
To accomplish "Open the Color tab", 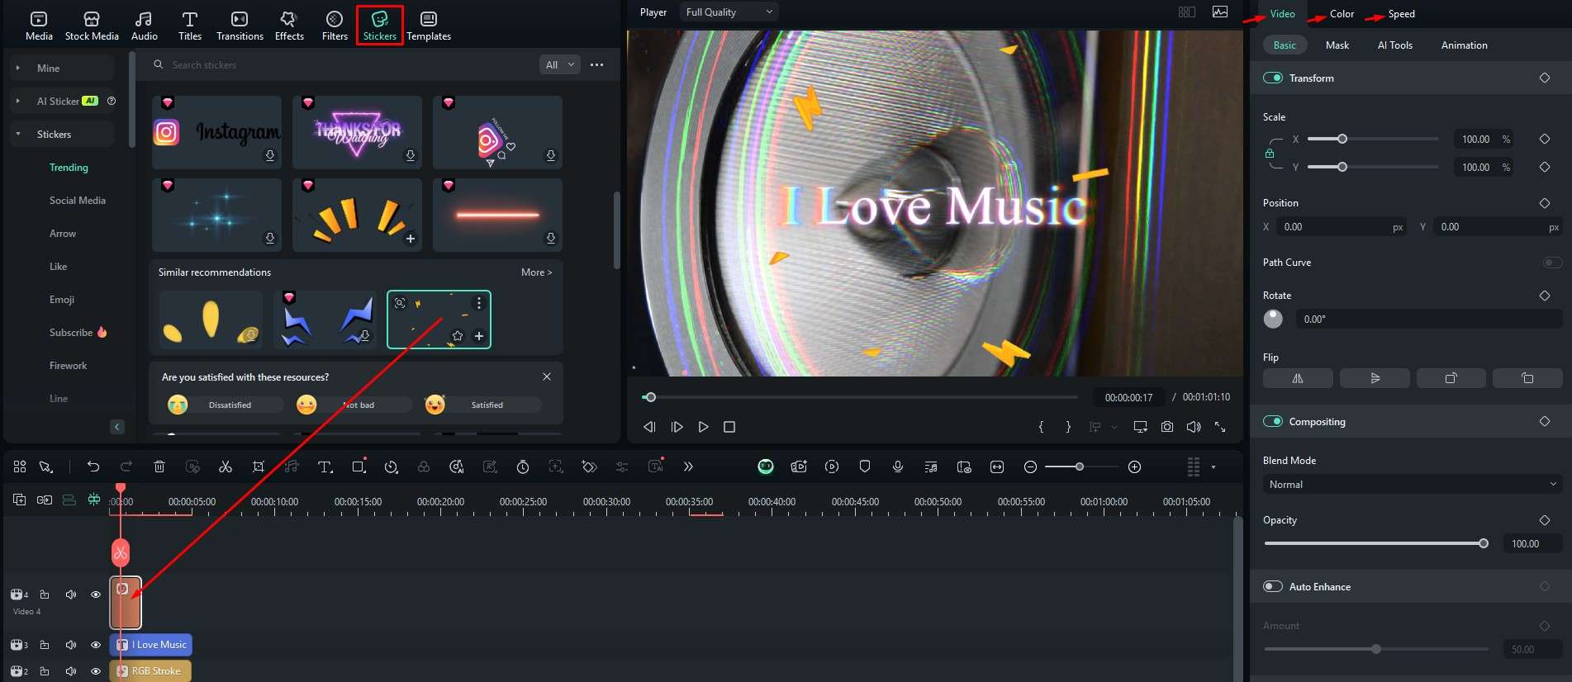I will [1342, 14].
